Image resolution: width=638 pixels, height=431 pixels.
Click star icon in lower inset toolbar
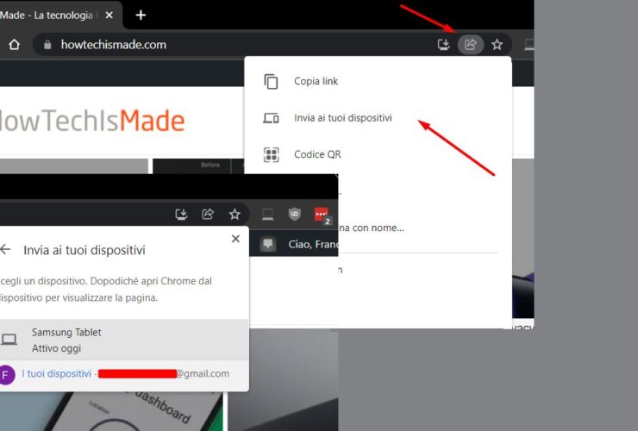tap(235, 214)
